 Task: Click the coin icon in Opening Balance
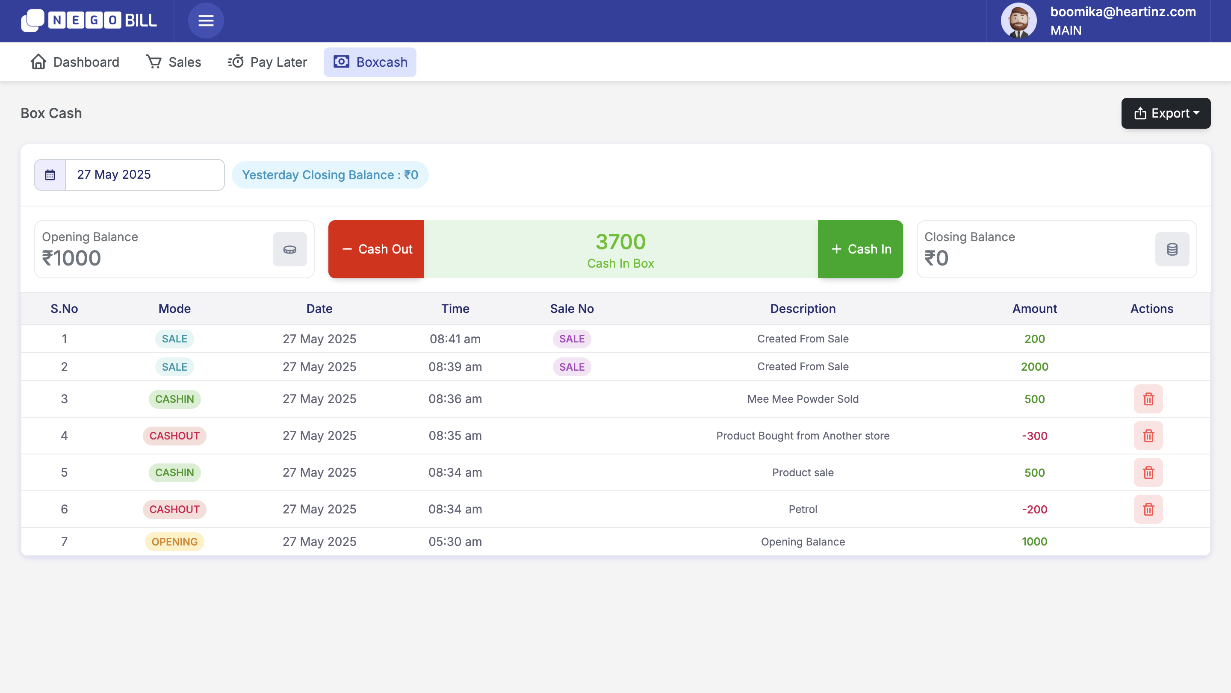click(289, 250)
